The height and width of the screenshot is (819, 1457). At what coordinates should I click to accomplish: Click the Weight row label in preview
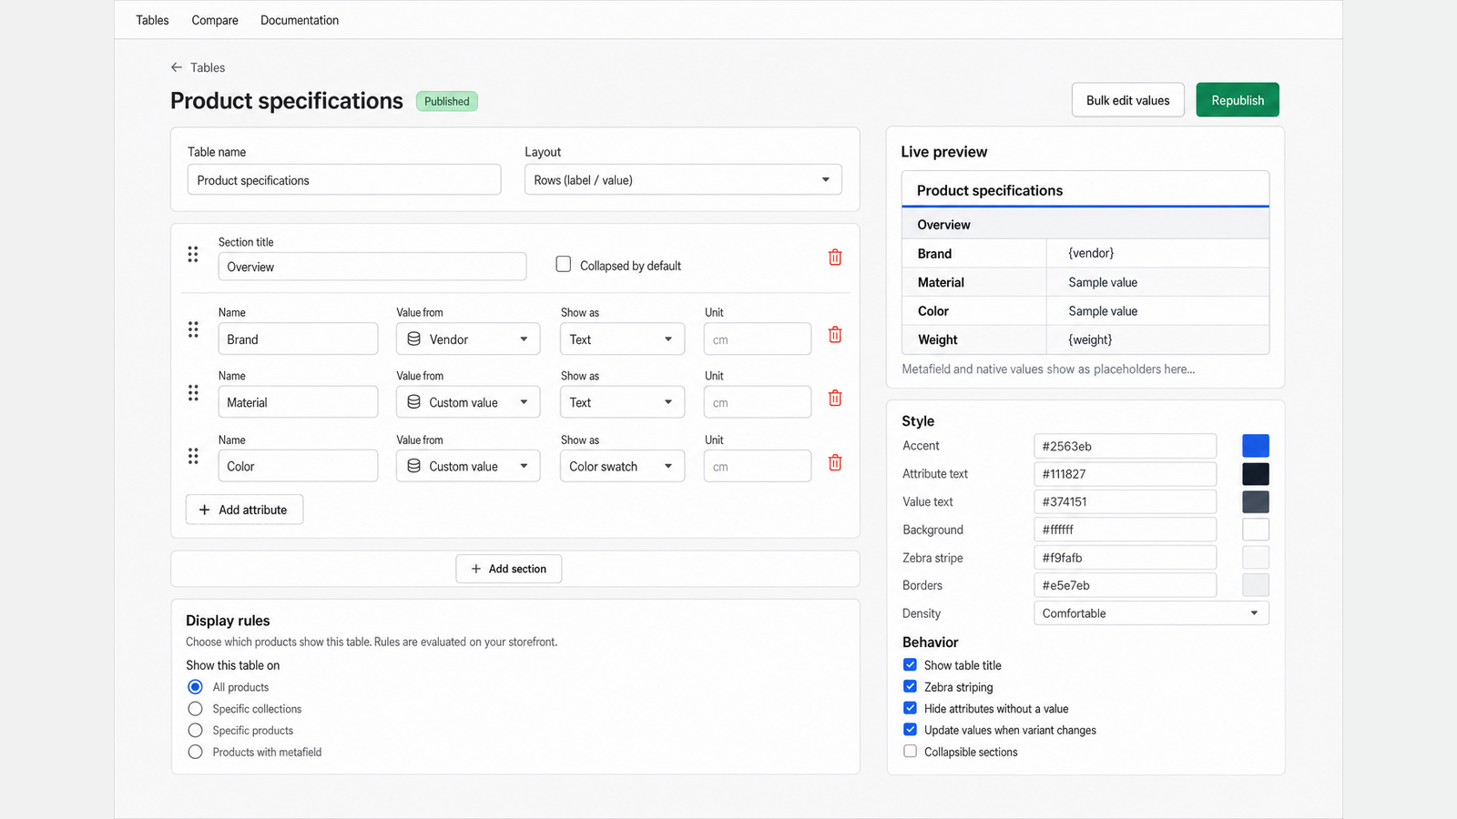tap(937, 339)
